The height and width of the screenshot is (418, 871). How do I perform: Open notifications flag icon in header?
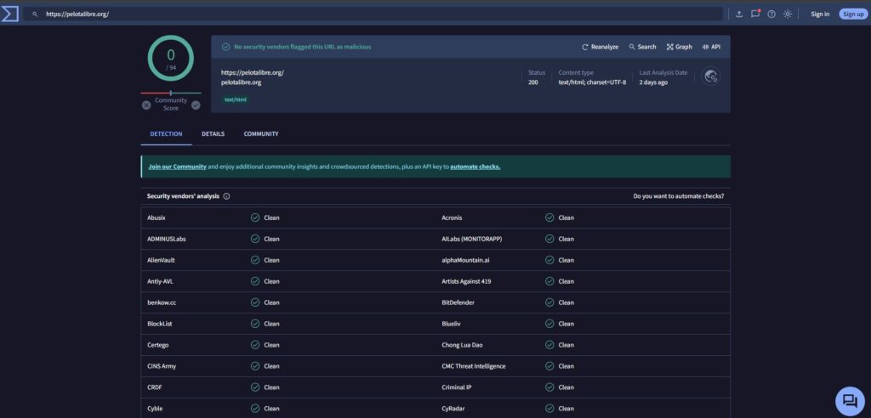pyautogui.click(x=755, y=14)
